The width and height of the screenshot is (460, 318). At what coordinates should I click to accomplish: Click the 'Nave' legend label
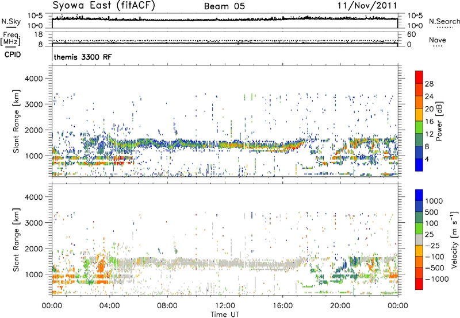tap(438, 40)
